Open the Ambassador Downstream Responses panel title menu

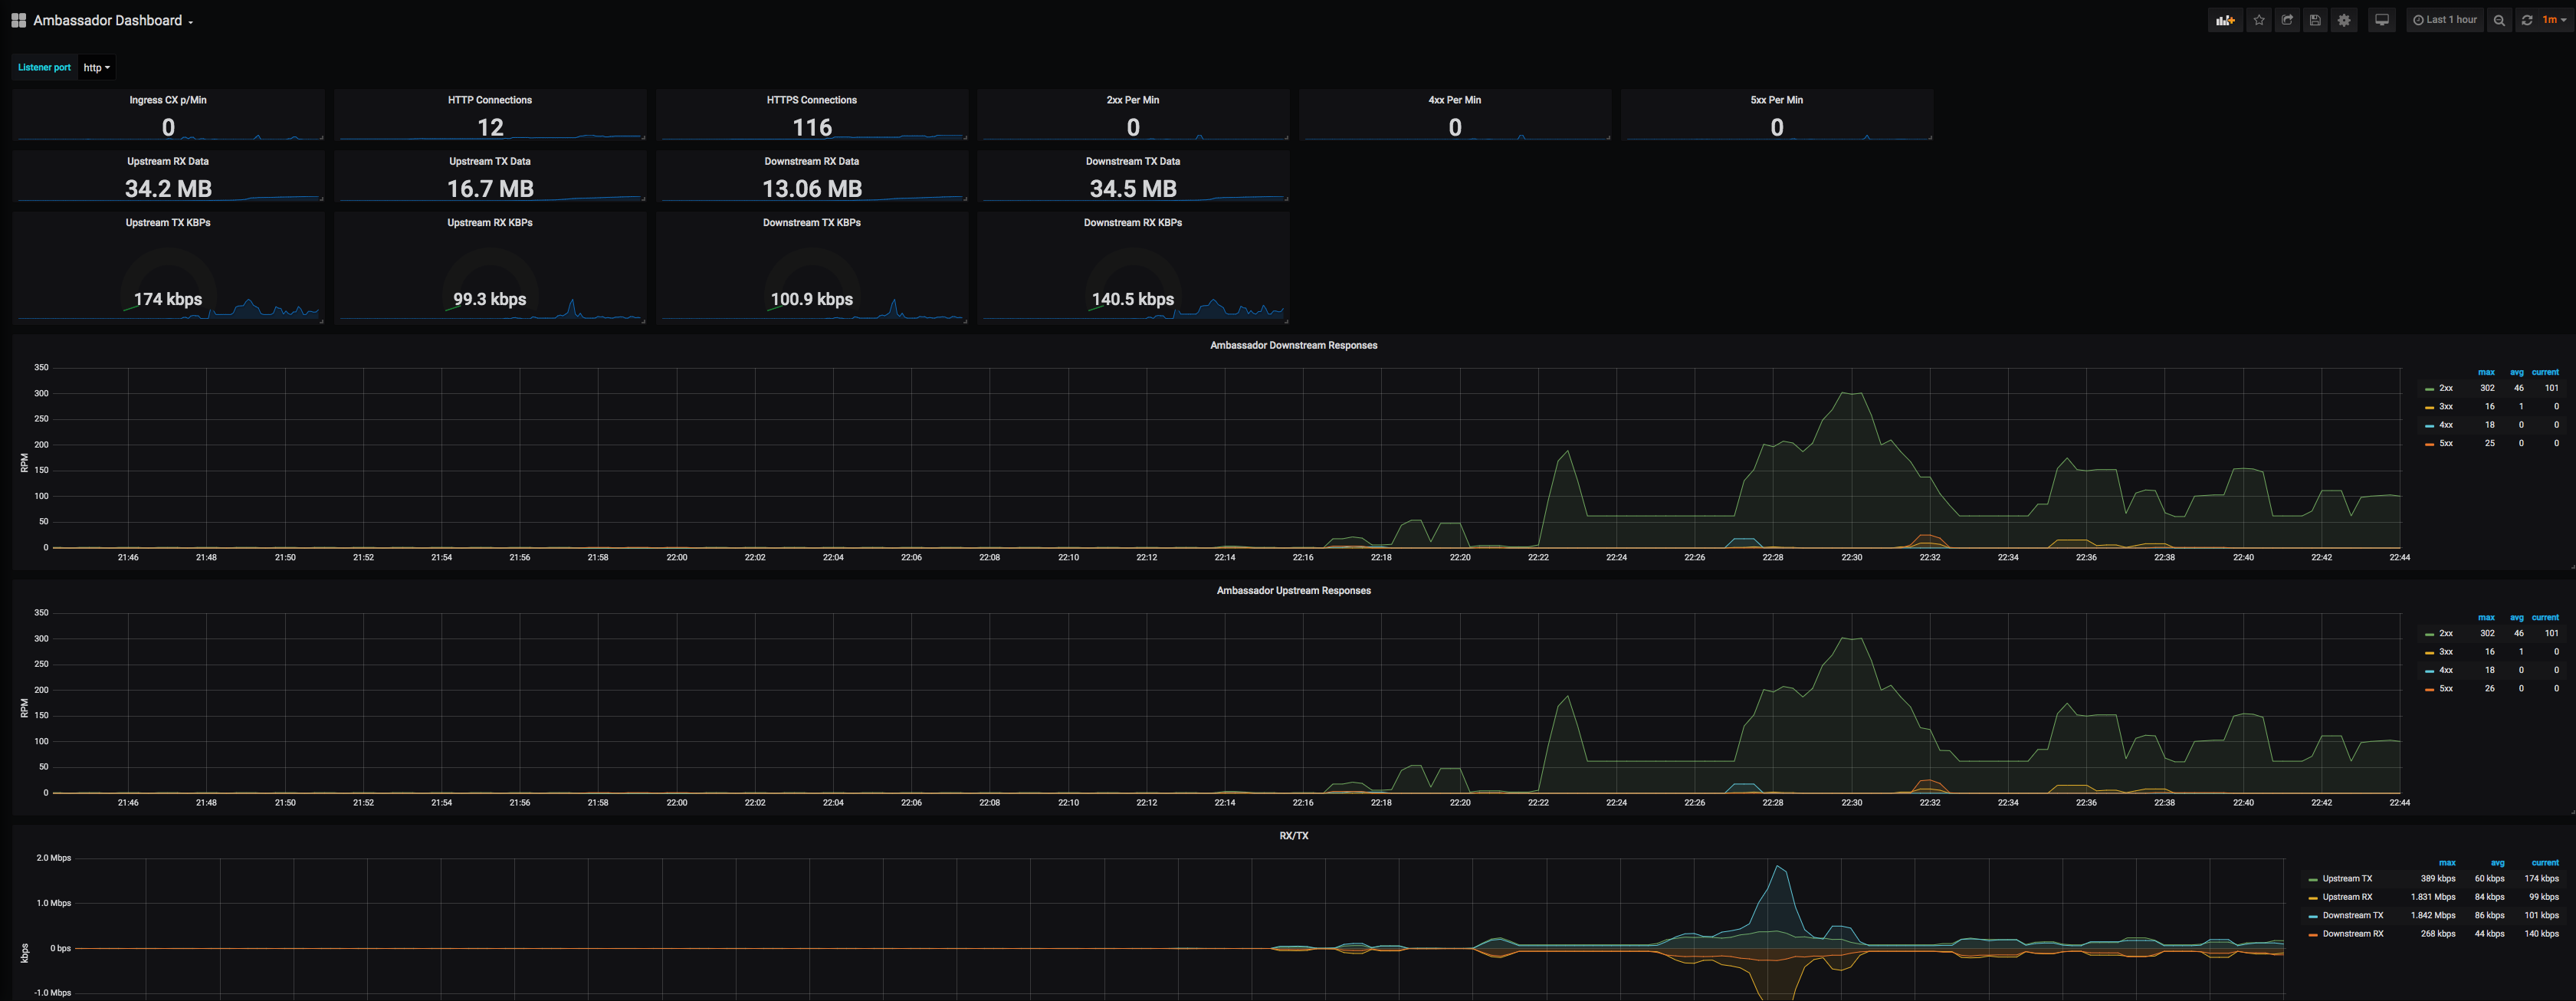1293,345
